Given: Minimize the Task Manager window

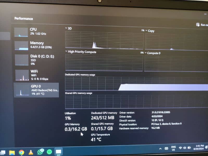Looking at the screenshot, I should pos(205,14).
